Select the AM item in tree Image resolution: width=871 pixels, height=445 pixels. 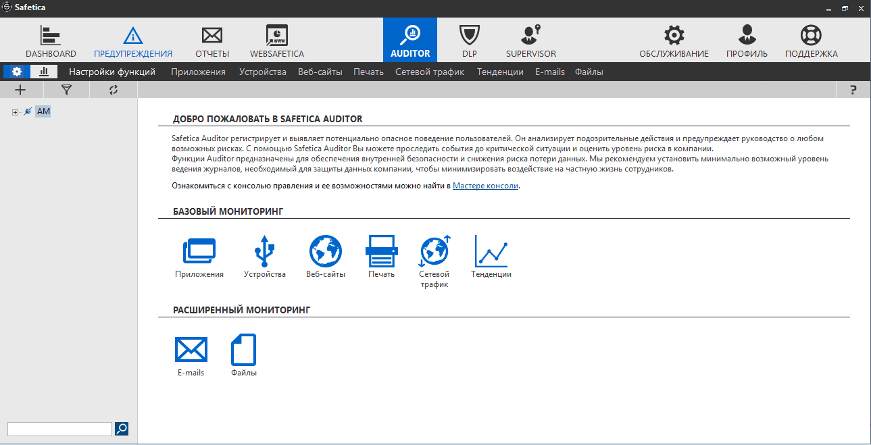pyautogui.click(x=43, y=111)
